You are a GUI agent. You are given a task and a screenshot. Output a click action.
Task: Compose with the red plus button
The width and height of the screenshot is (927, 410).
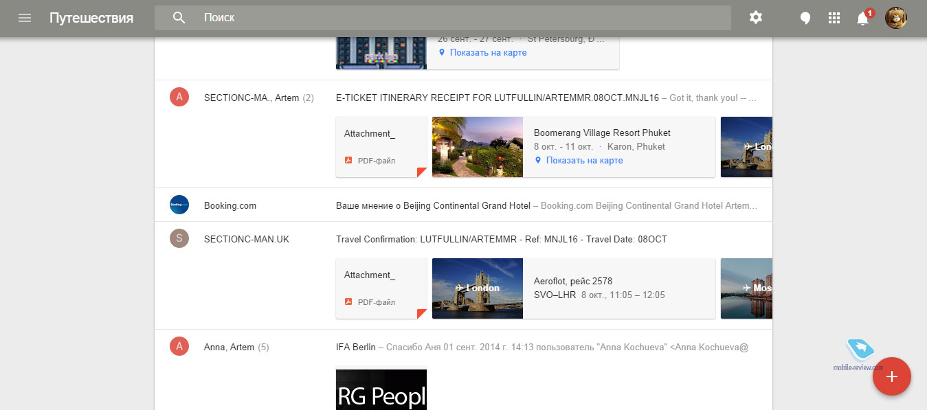[892, 376]
